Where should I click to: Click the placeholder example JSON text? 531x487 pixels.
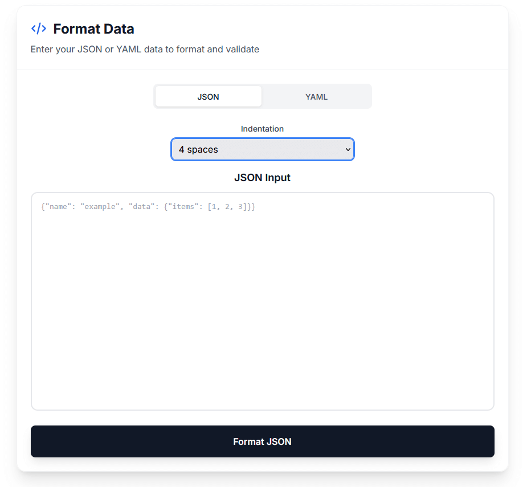tap(148, 207)
